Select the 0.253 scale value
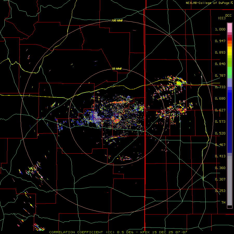 point(220,191)
